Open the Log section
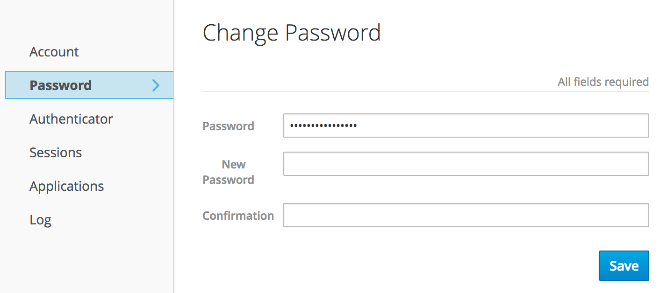The width and height of the screenshot is (660, 293). pos(41,220)
